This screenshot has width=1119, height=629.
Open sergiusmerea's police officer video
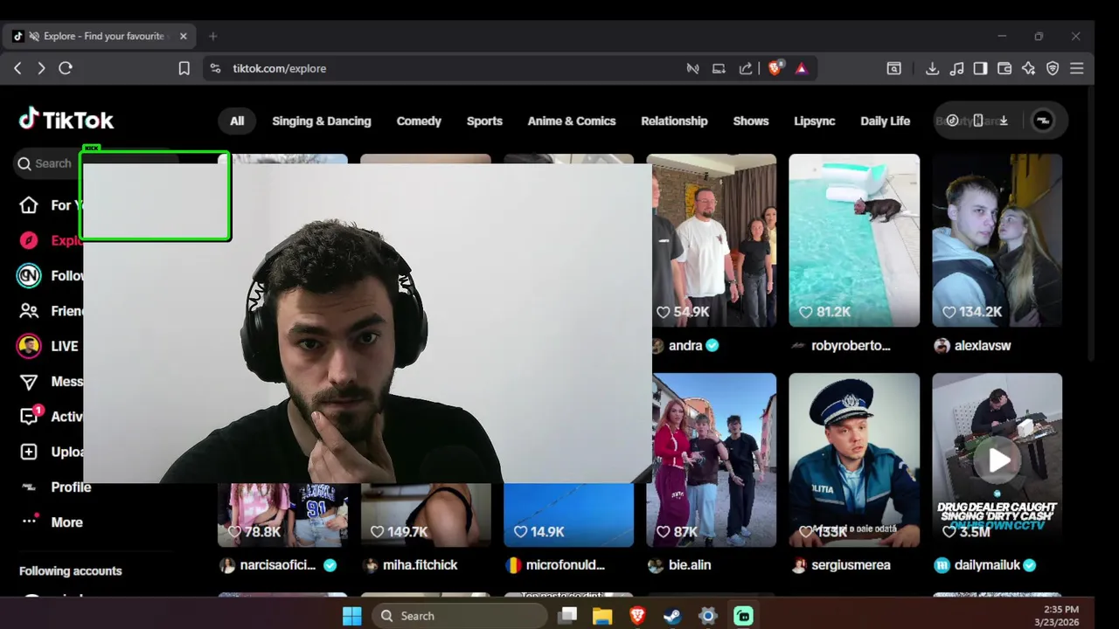[854, 460]
